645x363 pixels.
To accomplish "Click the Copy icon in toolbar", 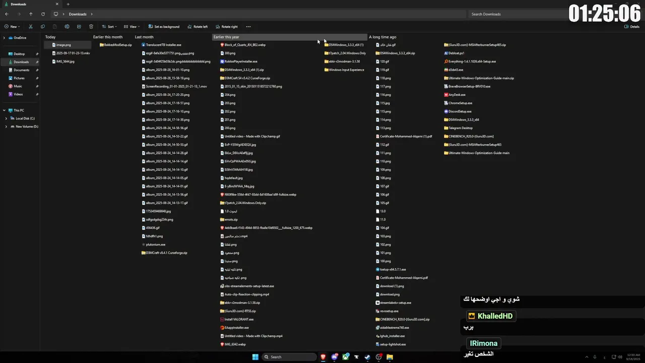I will click(x=42, y=27).
